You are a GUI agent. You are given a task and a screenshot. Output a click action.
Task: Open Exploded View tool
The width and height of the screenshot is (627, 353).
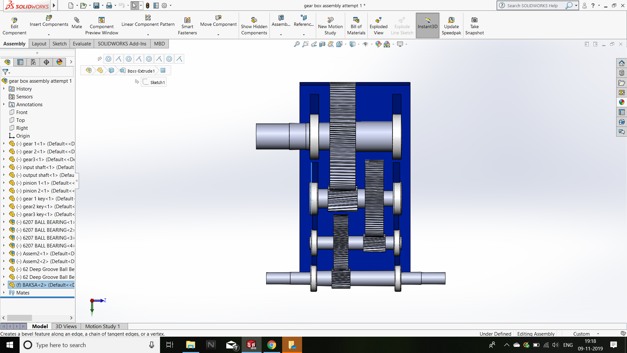click(378, 20)
